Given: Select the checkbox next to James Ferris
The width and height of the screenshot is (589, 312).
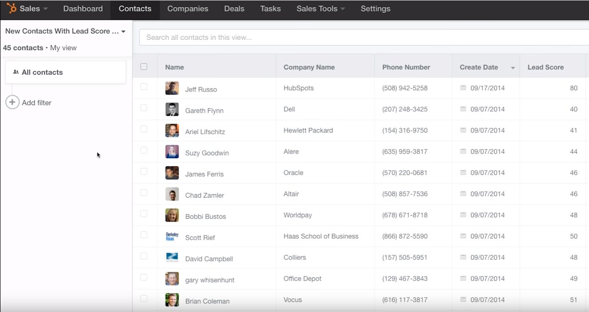Looking at the screenshot, I should tap(144, 171).
